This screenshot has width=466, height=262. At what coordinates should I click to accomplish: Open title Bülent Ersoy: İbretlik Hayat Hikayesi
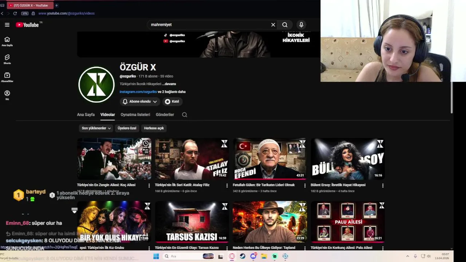[338, 185]
